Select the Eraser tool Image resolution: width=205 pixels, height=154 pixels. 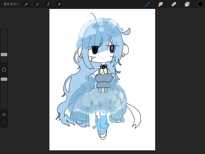point(174,4)
